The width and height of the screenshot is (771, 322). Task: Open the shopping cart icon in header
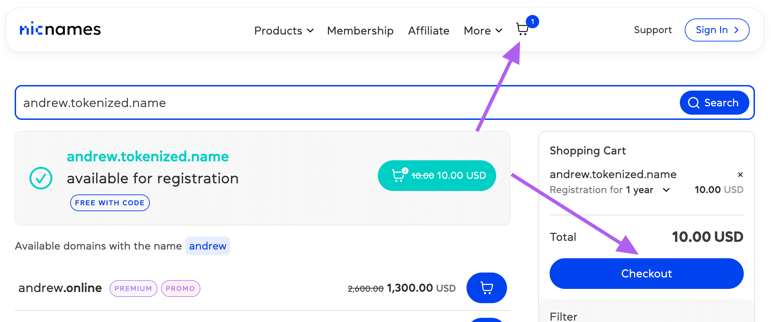click(x=522, y=29)
